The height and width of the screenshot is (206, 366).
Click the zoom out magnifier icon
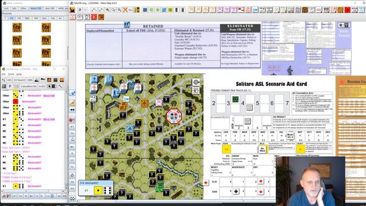[120, 10]
